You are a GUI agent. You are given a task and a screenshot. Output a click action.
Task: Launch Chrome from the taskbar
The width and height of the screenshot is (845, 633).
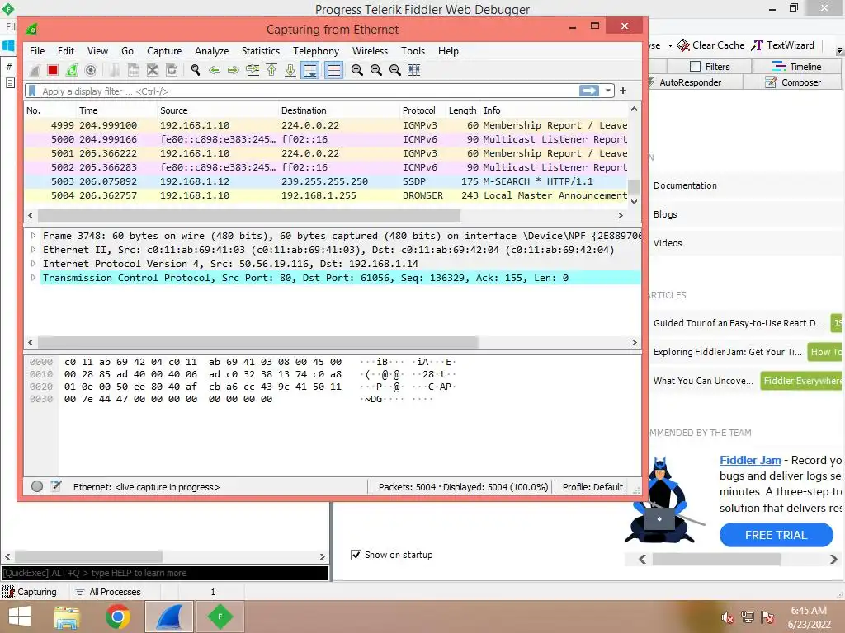pos(118,617)
